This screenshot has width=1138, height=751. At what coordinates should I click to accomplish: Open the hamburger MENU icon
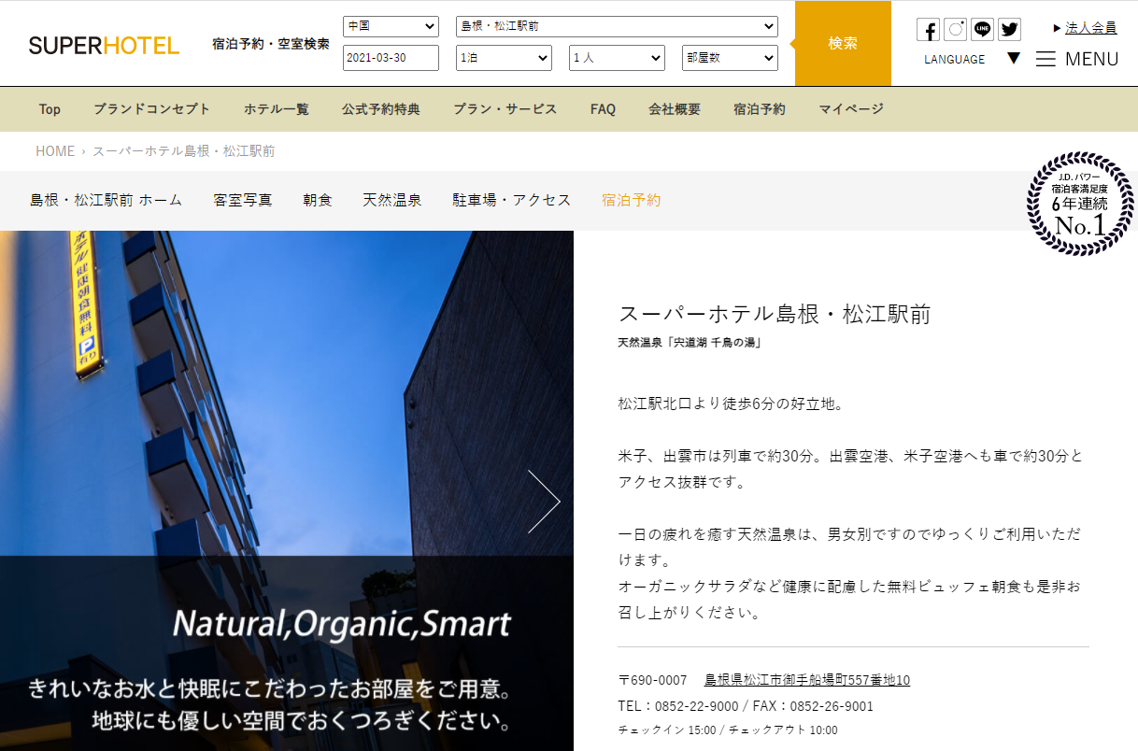[1046, 59]
